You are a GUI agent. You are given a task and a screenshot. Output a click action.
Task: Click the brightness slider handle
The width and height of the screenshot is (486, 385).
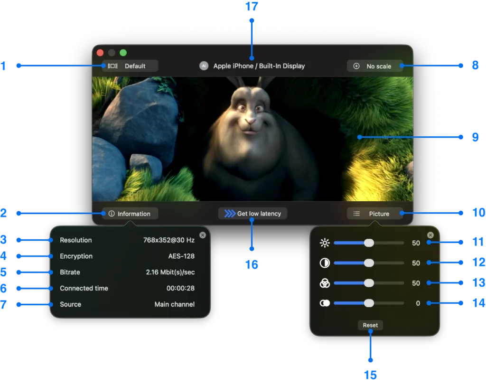[x=369, y=243]
